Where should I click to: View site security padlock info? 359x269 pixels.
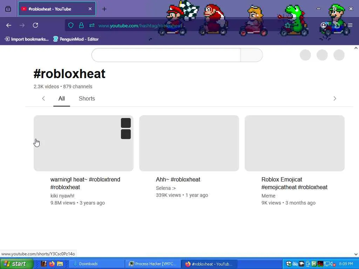point(81,25)
